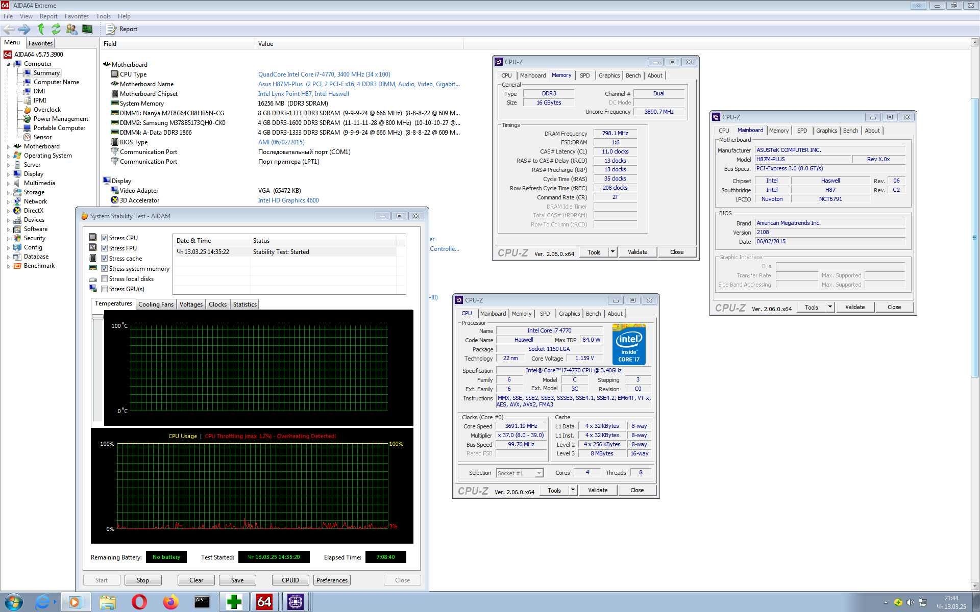Image resolution: width=980 pixels, height=612 pixels.
Task: Click Stop in System Stability Test
Action: point(143,580)
